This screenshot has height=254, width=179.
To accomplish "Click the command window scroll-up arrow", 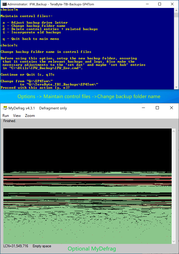I will (x=176, y=10).
